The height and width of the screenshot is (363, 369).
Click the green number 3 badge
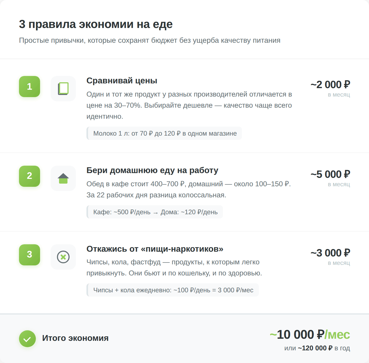(x=30, y=255)
